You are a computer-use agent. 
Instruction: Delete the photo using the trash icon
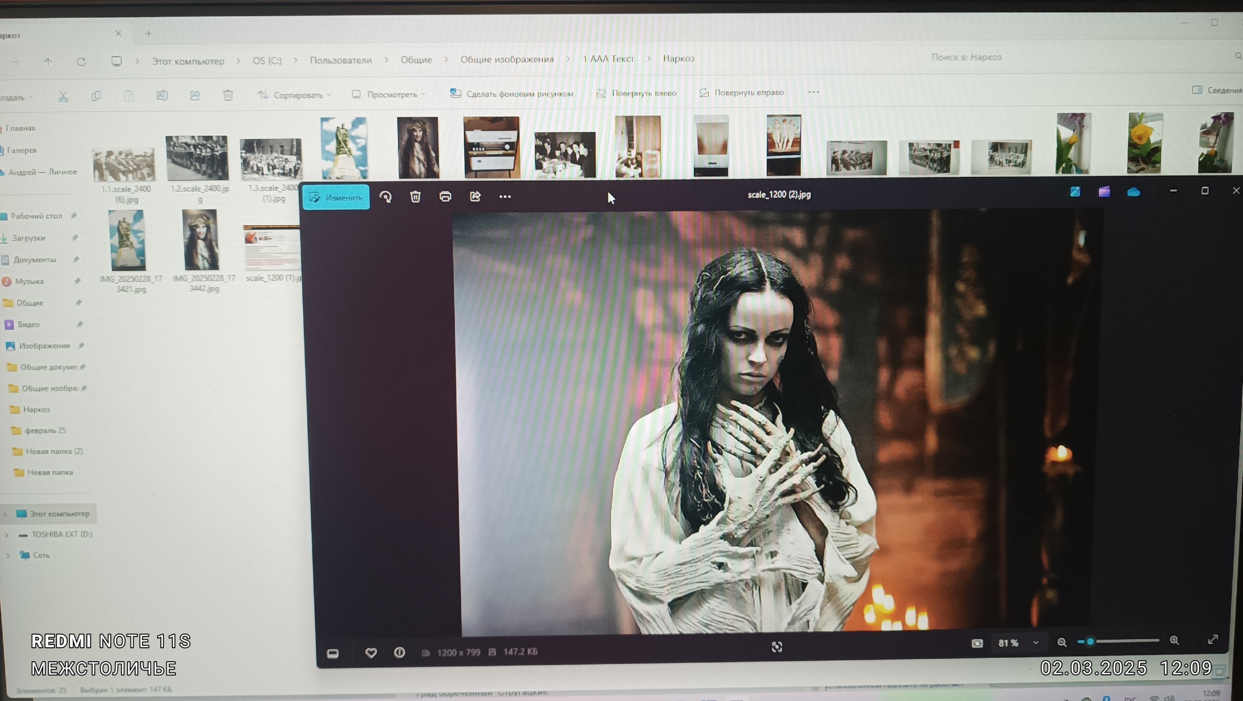point(415,197)
